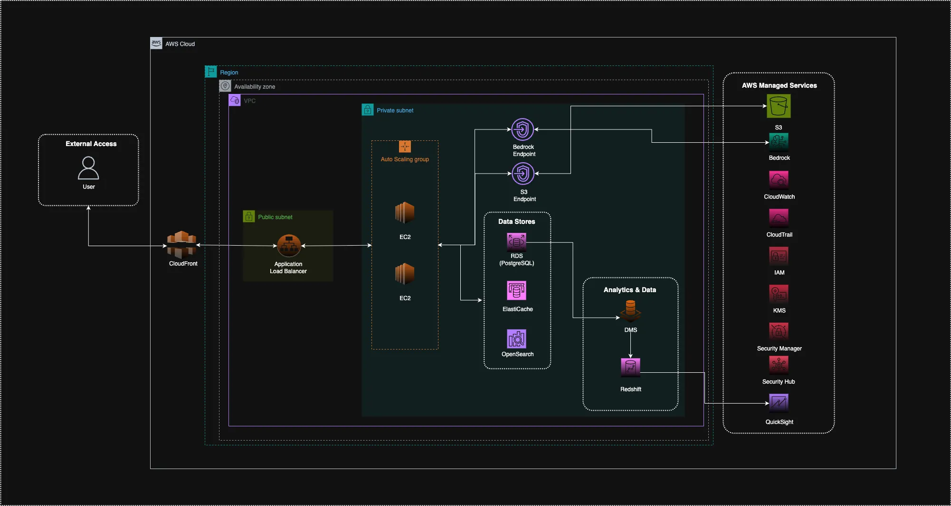Click the CloudTrail icon
Image resolution: width=951 pixels, height=506 pixels.
pyautogui.click(x=779, y=218)
